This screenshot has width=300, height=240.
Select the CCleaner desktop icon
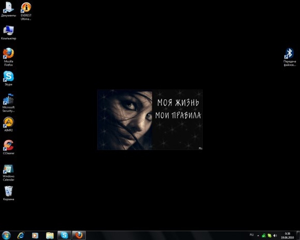click(9, 147)
